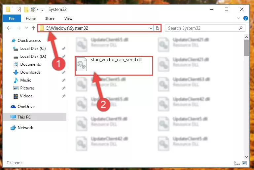The height and width of the screenshot is (170, 254).
Task: Expand the ribbon with the chevron
Action: point(238,18)
